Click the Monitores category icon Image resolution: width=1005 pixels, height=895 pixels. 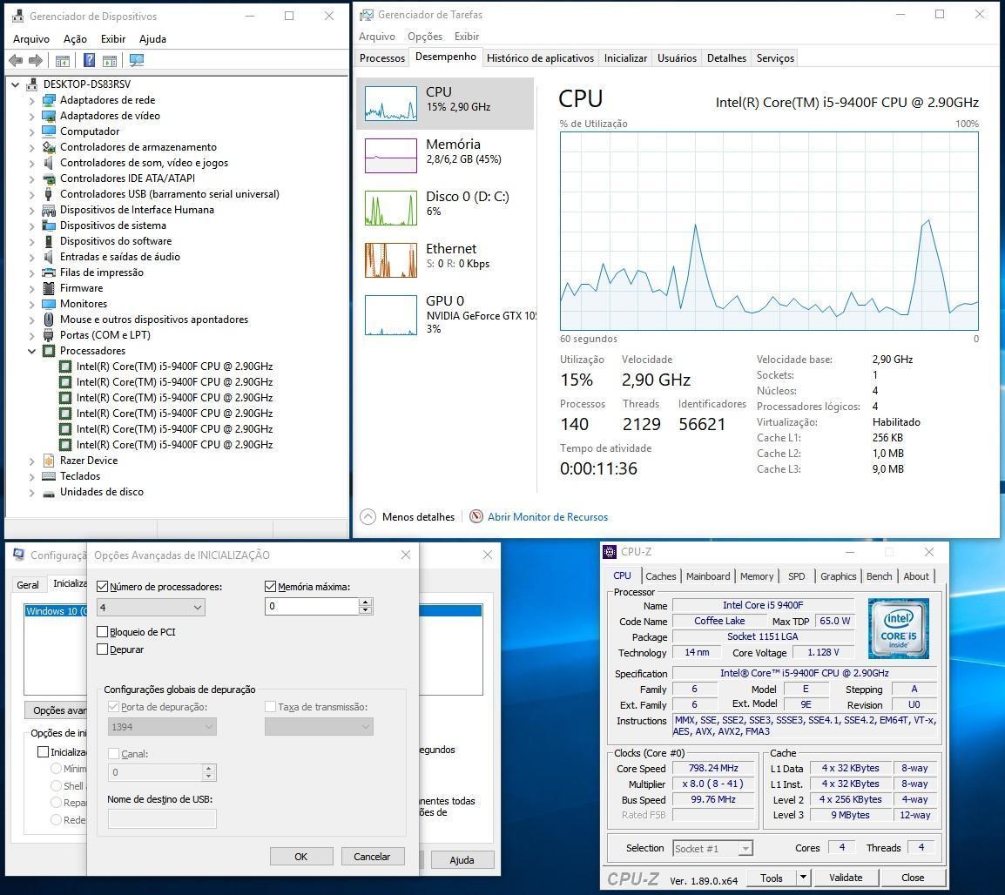click(x=49, y=304)
